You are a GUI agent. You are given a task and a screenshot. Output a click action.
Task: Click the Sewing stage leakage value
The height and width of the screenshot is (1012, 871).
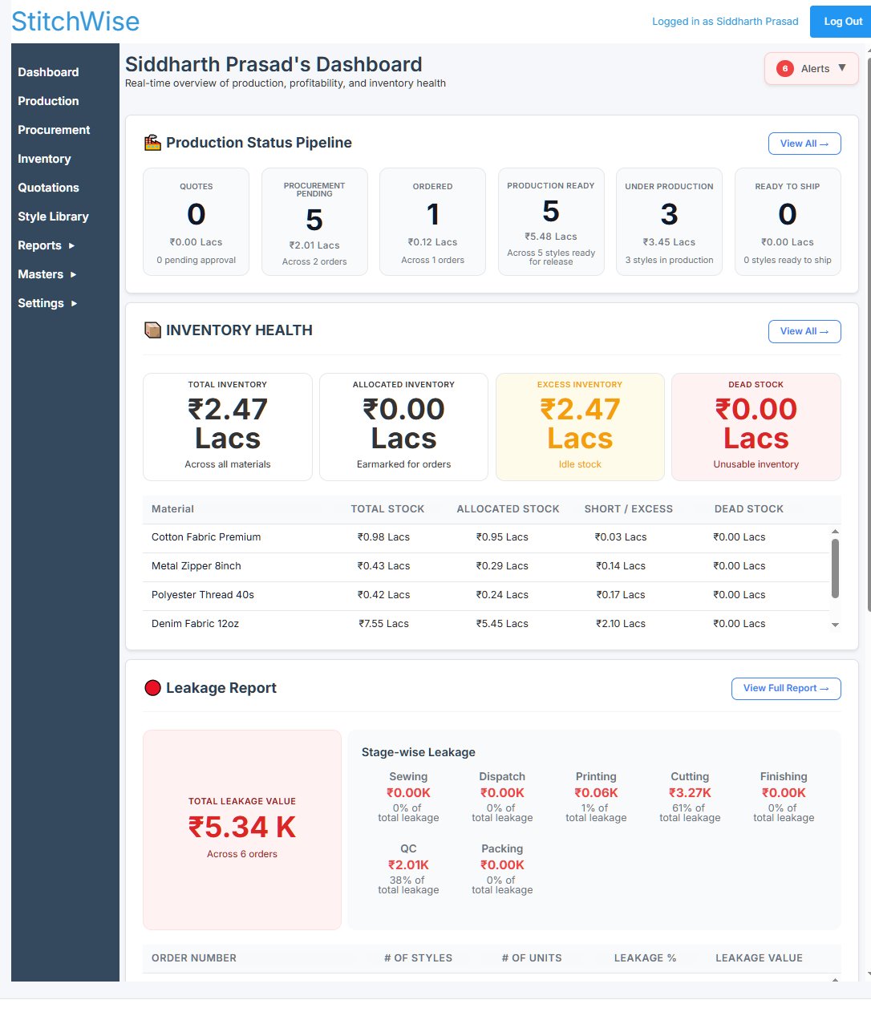pyautogui.click(x=408, y=793)
